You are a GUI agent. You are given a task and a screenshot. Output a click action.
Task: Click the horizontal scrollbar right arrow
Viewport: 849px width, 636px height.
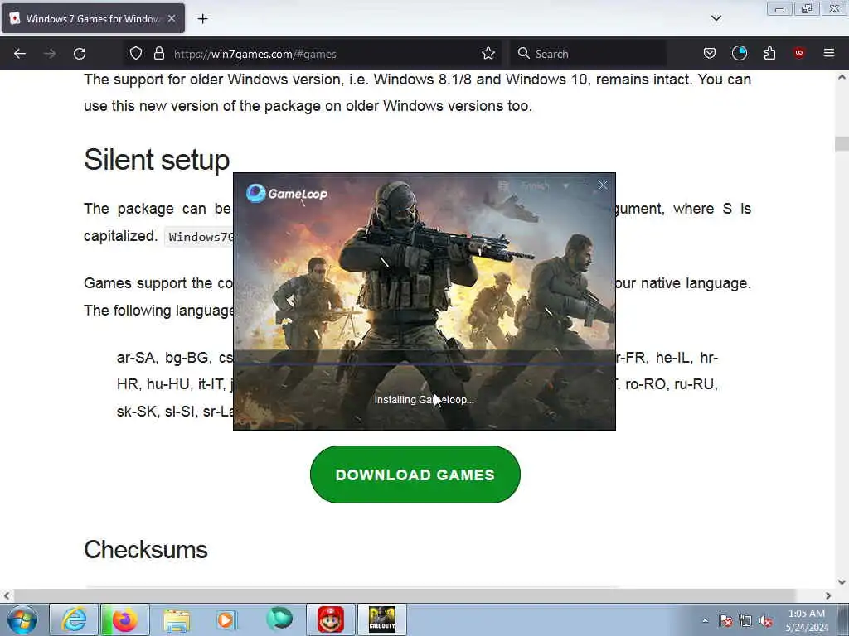pyautogui.click(x=828, y=595)
